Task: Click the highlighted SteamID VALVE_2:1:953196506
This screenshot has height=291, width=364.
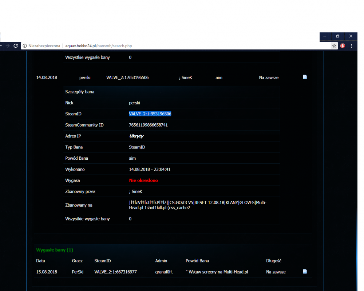Action: click(150, 114)
